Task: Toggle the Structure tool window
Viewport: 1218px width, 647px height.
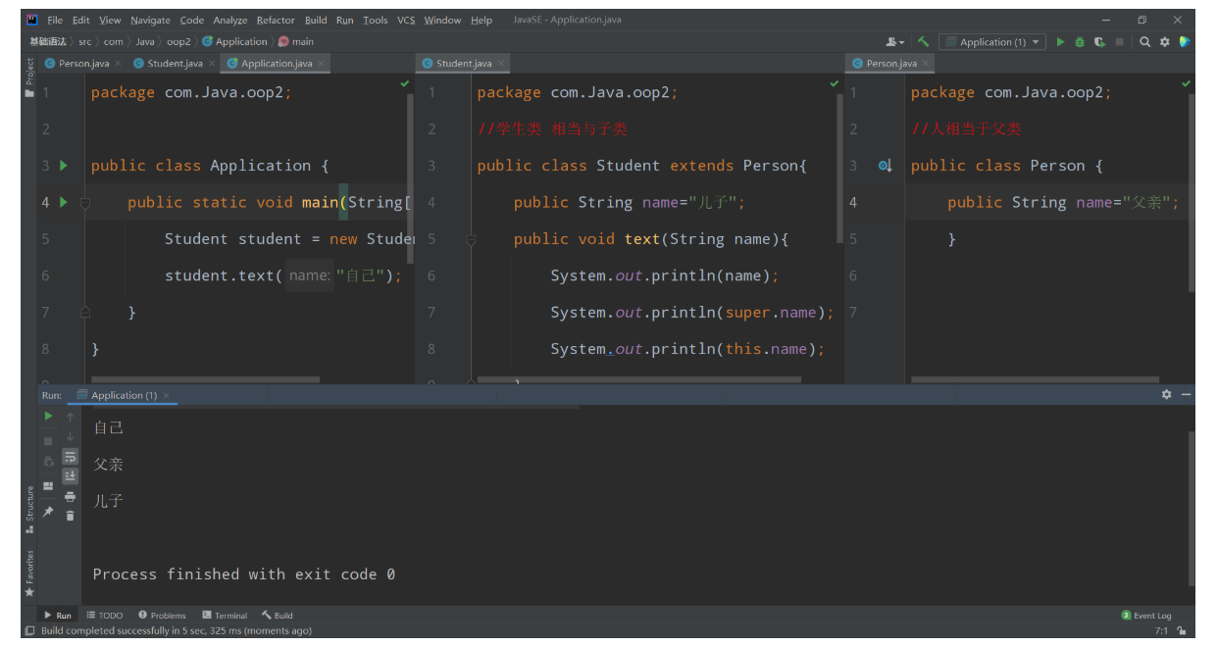Action: pos(29,510)
